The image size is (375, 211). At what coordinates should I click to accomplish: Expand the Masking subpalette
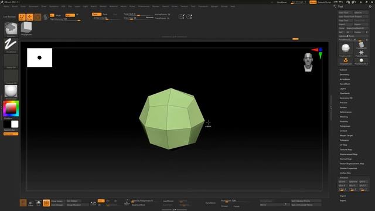pos(344,117)
